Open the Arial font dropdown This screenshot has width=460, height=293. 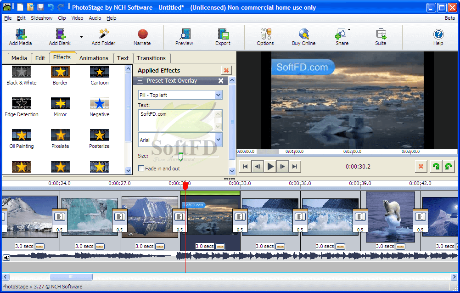click(218, 140)
